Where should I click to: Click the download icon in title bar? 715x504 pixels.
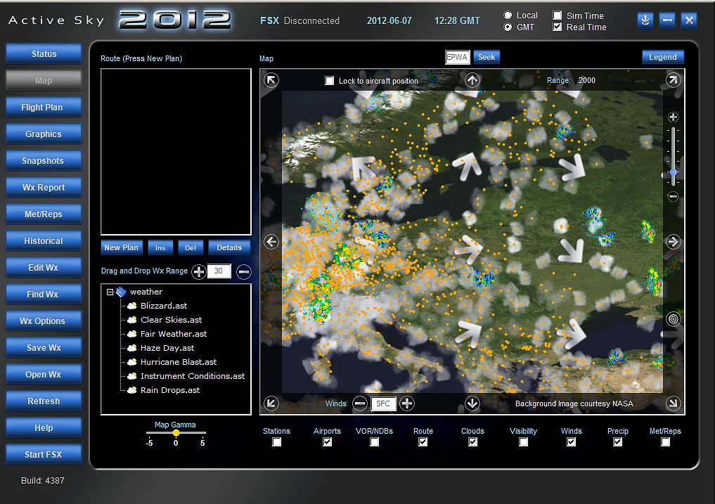(645, 20)
